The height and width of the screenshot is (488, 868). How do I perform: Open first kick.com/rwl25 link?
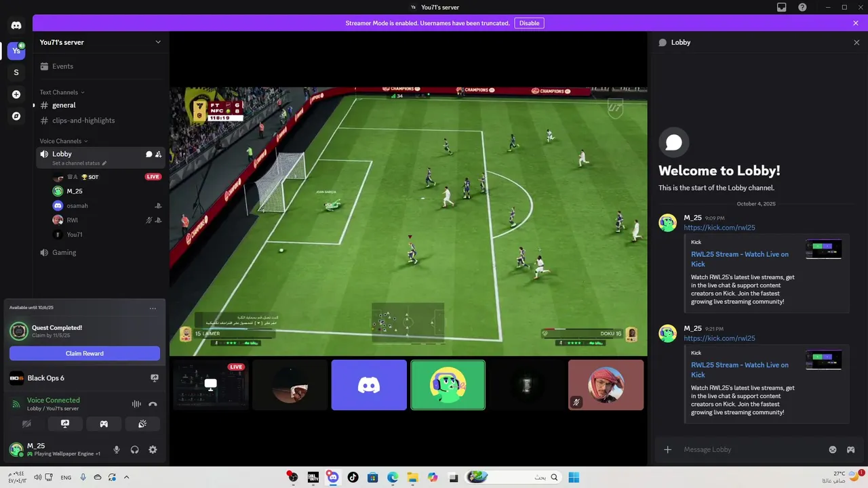coord(719,228)
